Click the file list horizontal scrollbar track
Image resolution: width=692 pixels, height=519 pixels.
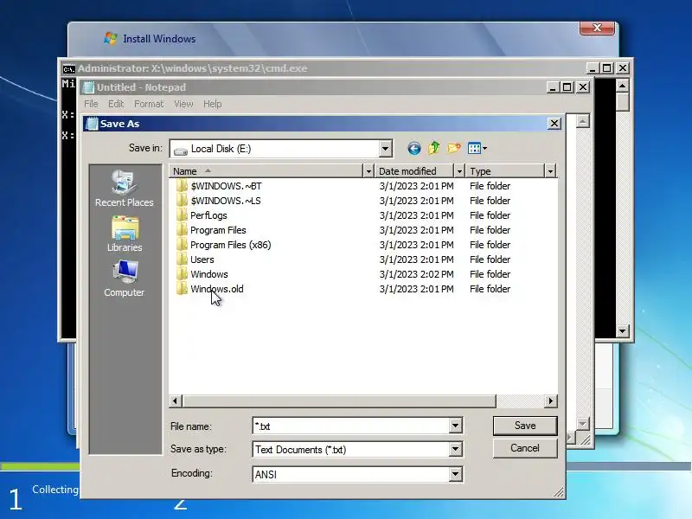click(x=521, y=400)
